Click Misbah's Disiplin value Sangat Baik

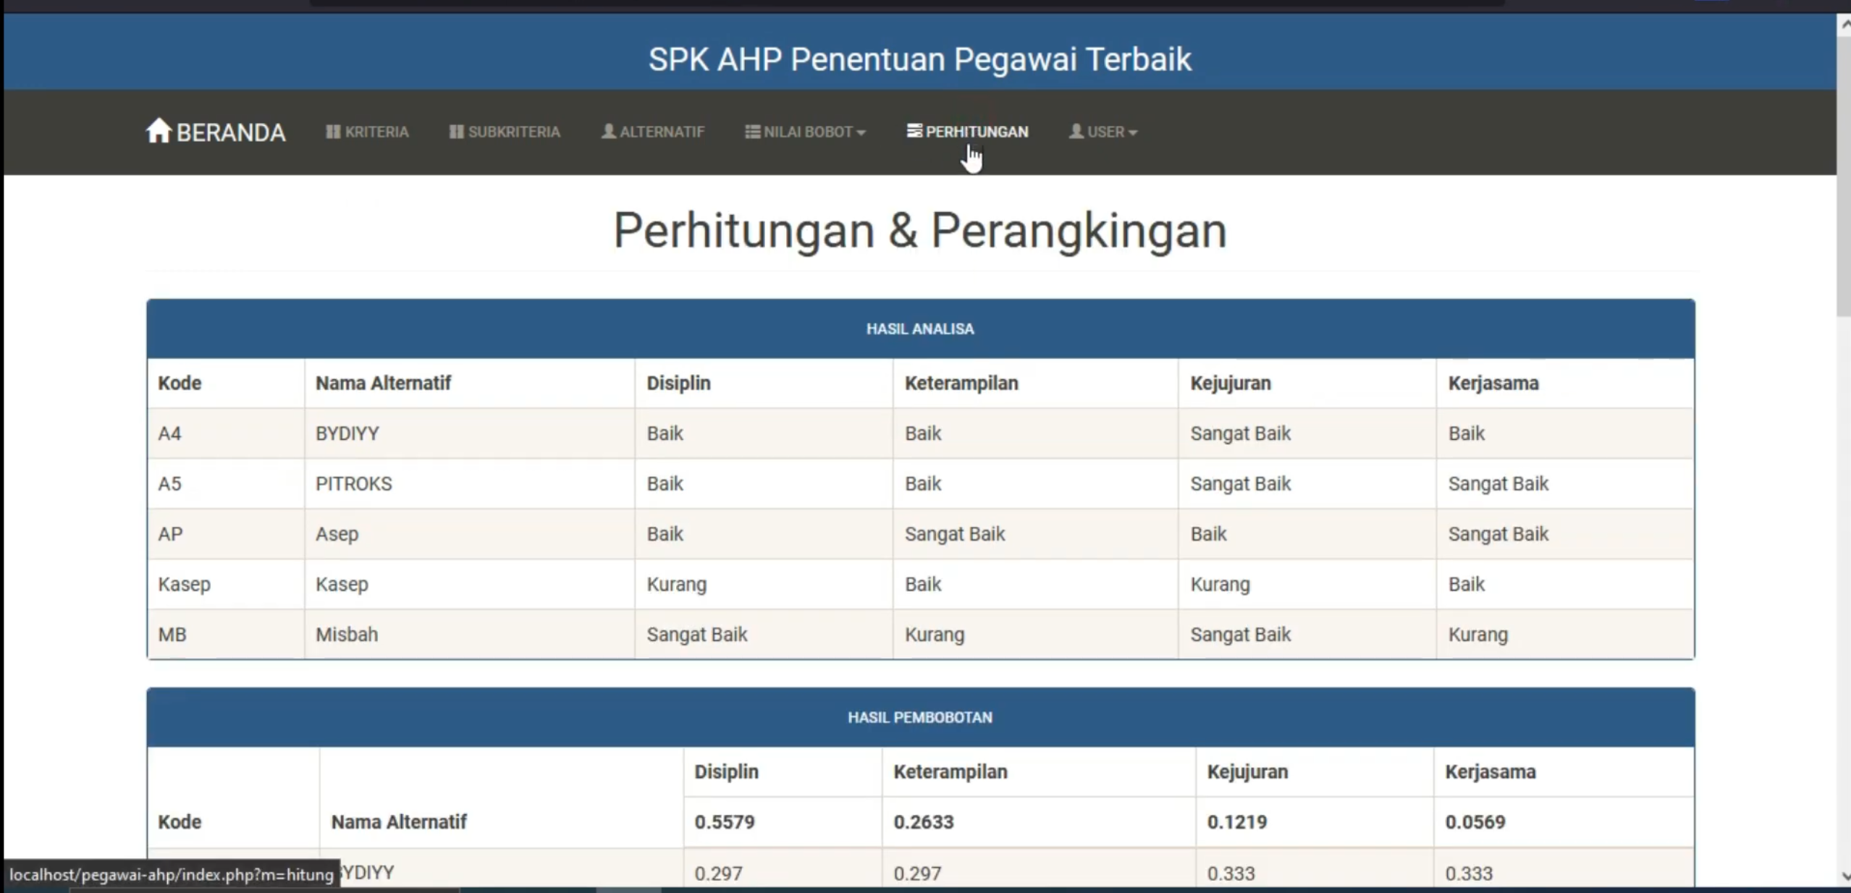[697, 635]
